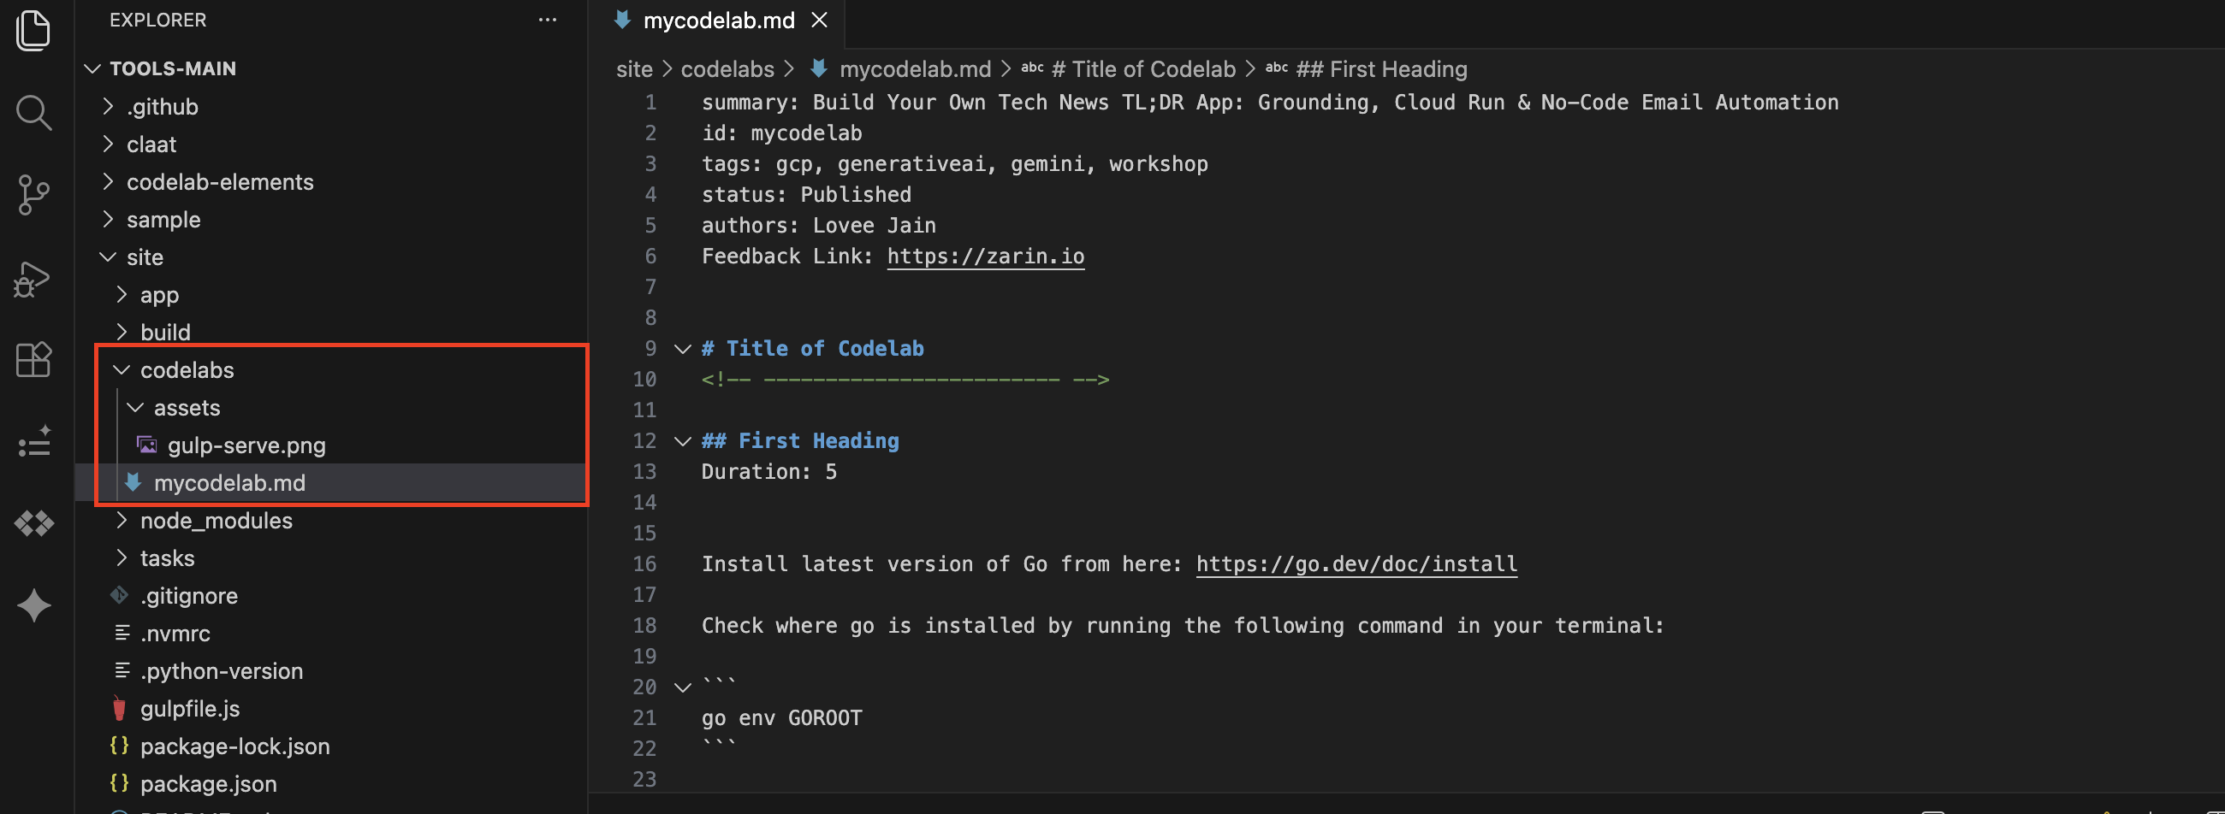The width and height of the screenshot is (2225, 814).
Task: Collapse the codelabs folder
Action: point(120,369)
